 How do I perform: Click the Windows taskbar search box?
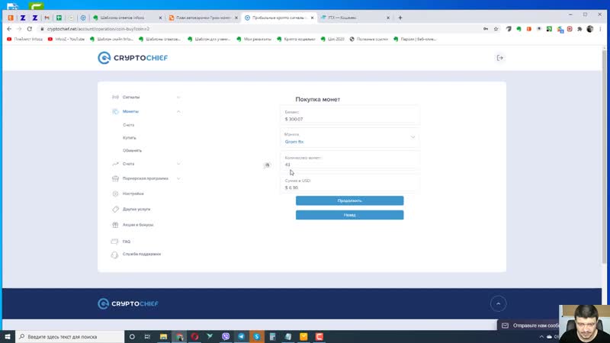(x=70, y=337)
